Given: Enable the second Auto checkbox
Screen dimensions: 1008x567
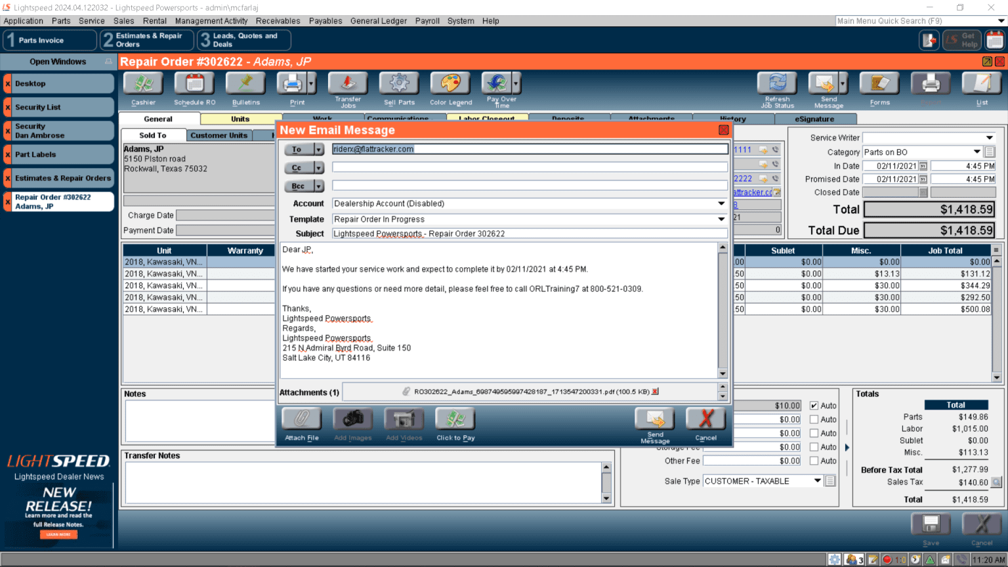Looking at the screenshot, I should point(814,419).
